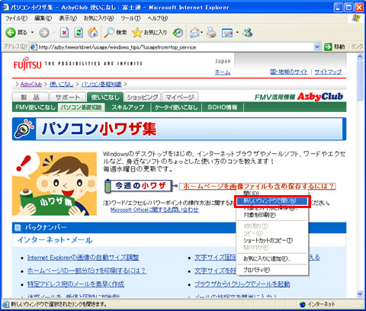Open the サイトマップ link
The image size is (366, 311).
coord(328,72)
